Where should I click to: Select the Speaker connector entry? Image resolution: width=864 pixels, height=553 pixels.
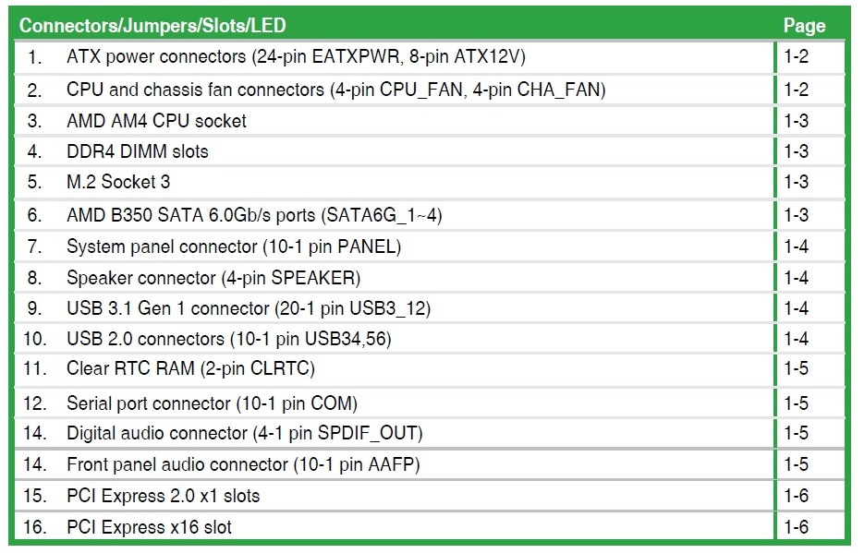[213, 277]
